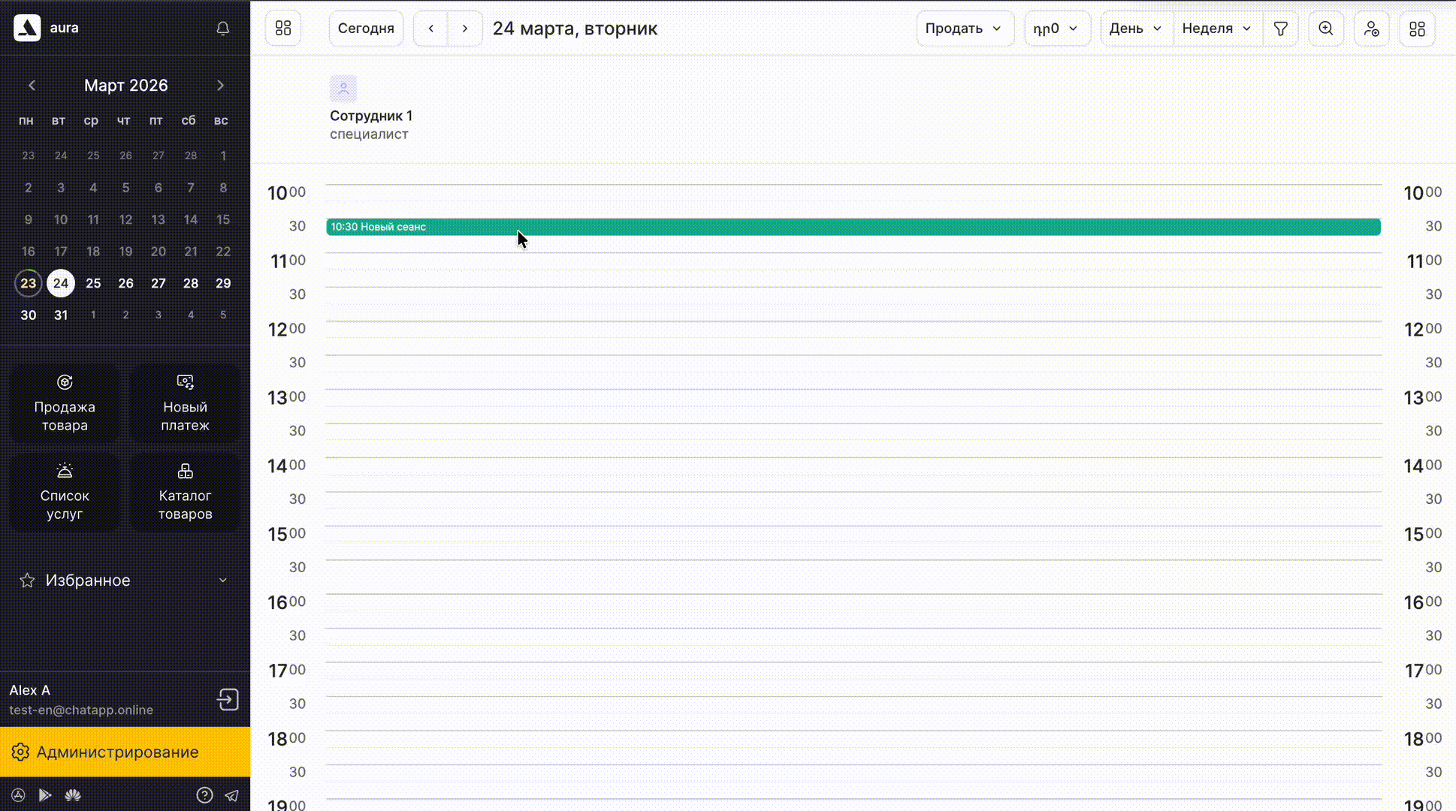
Task: Click the Telegram paper plane icon
Action: (232, 795)
